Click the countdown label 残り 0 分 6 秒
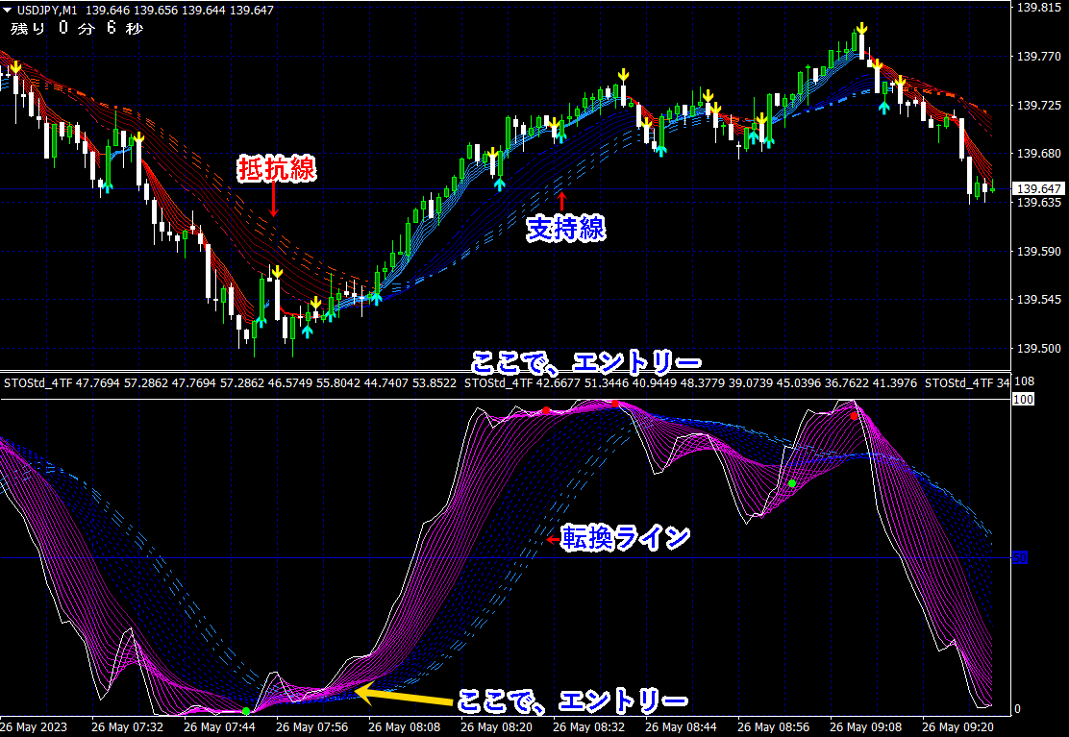The image size is (1069, 737). [x=77, y=29]
